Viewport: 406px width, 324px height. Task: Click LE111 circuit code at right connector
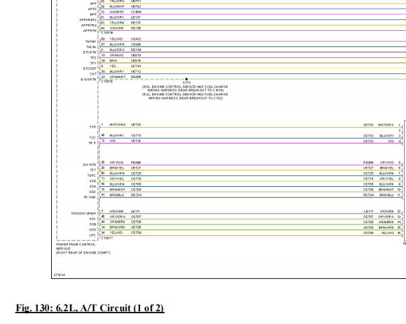pos(368,211)
